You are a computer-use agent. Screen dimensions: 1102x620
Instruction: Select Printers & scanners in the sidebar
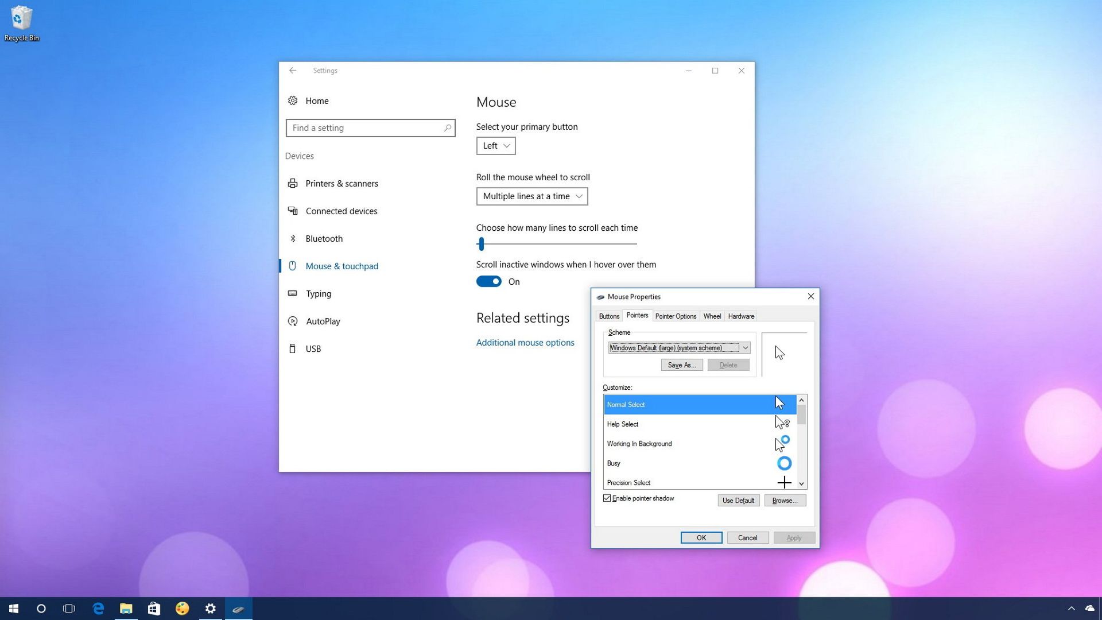coord(342,183)
